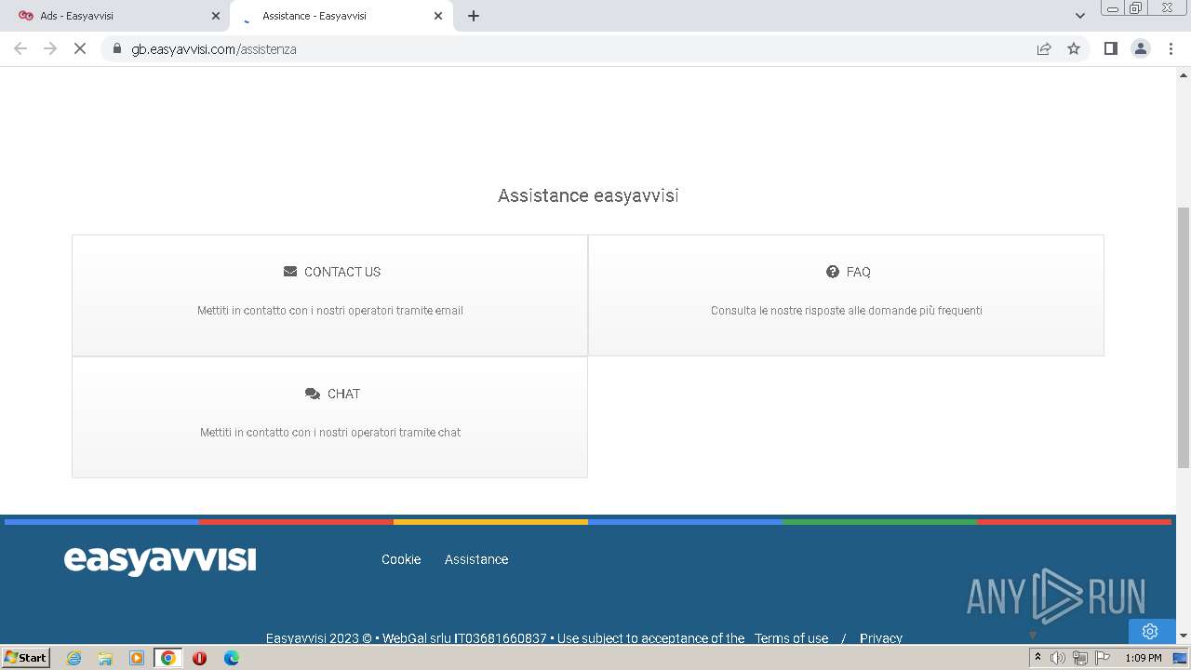This screenshot has width=1191, height=670.
Task: Click the question mark FAQ icon
Action: point(833,272)
